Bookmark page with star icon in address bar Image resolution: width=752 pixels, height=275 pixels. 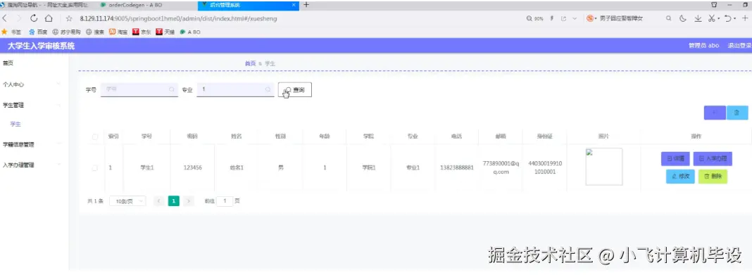69,19
